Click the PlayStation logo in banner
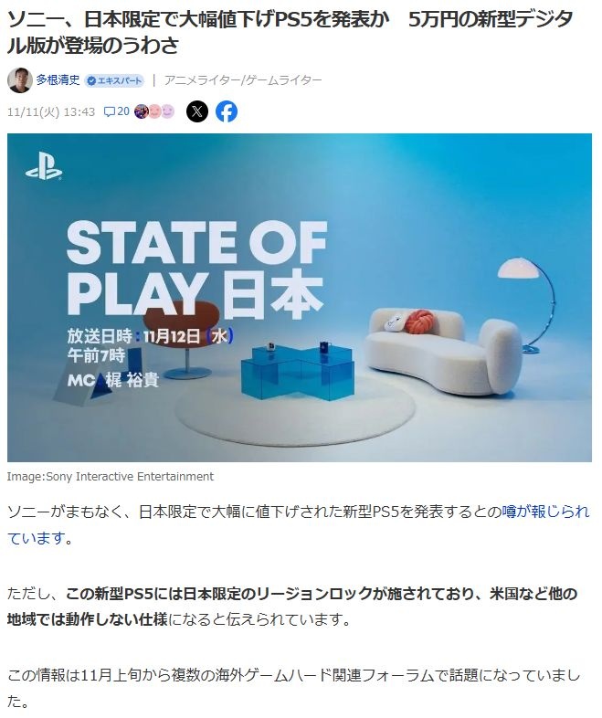 [x=44, y=166]
